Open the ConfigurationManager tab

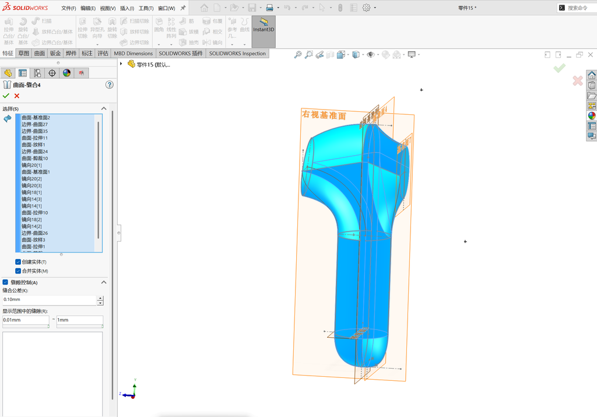[37, 73]
